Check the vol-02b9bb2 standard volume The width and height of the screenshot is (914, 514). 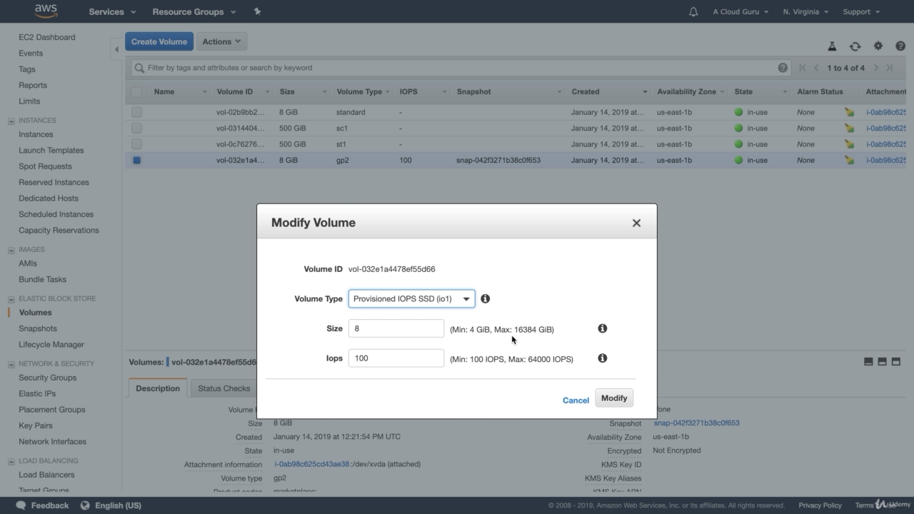point(136,112)
